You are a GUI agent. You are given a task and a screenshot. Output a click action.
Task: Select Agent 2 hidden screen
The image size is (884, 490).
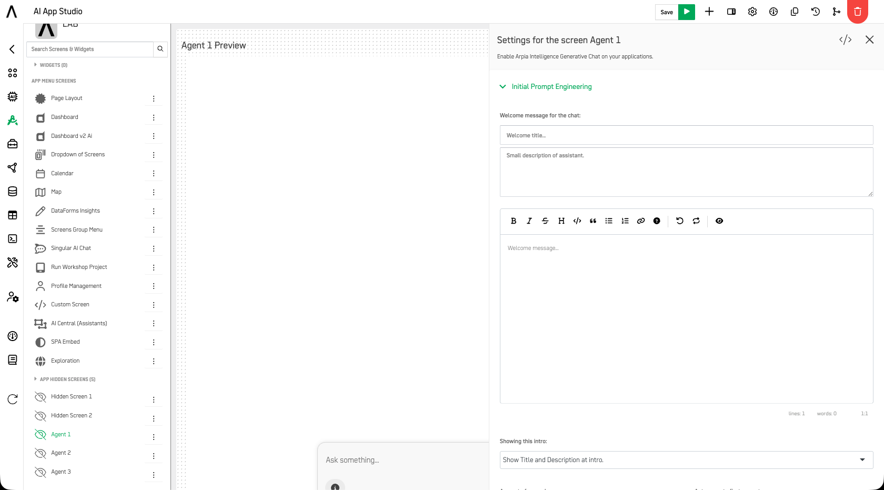(x=61, y=453)
